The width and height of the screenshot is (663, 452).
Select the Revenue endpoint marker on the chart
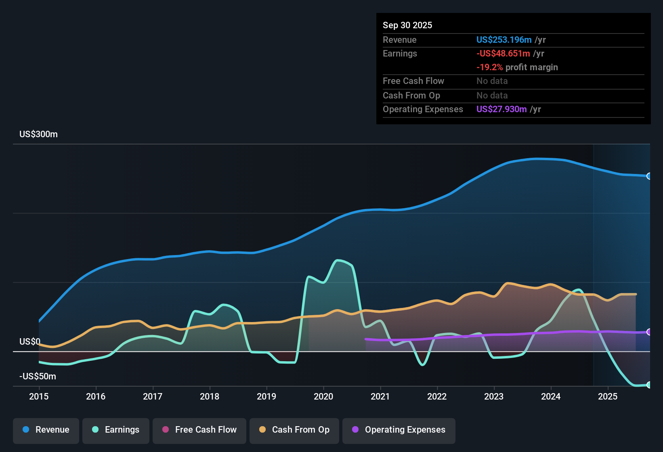click(x=648, y=176)
